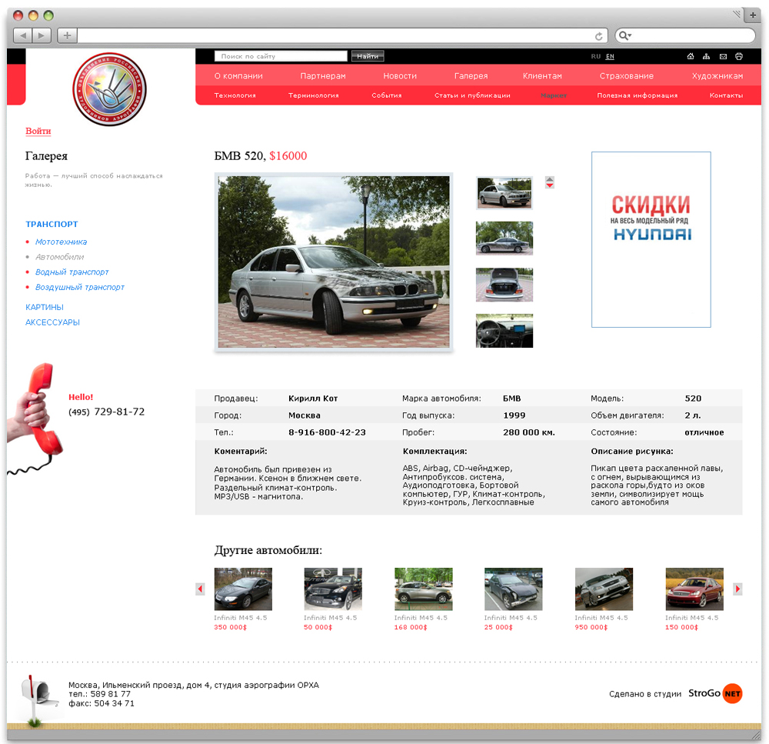769x744 pixels.
Task: Reload the page with the refresh icon
Action: tap(599, 35)
